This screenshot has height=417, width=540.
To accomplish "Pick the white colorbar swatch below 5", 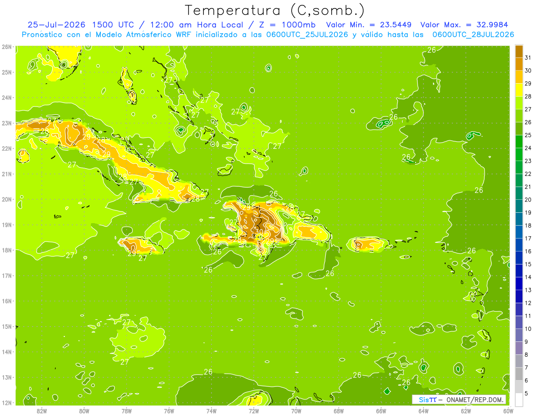I will click(x=519, y=399).
